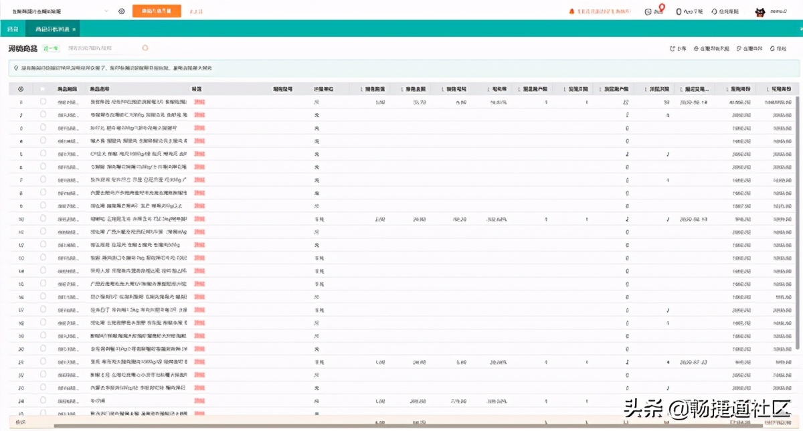Select the radio circle for the first table row
The image size is (803, 431).
click(x=43, y=102)
